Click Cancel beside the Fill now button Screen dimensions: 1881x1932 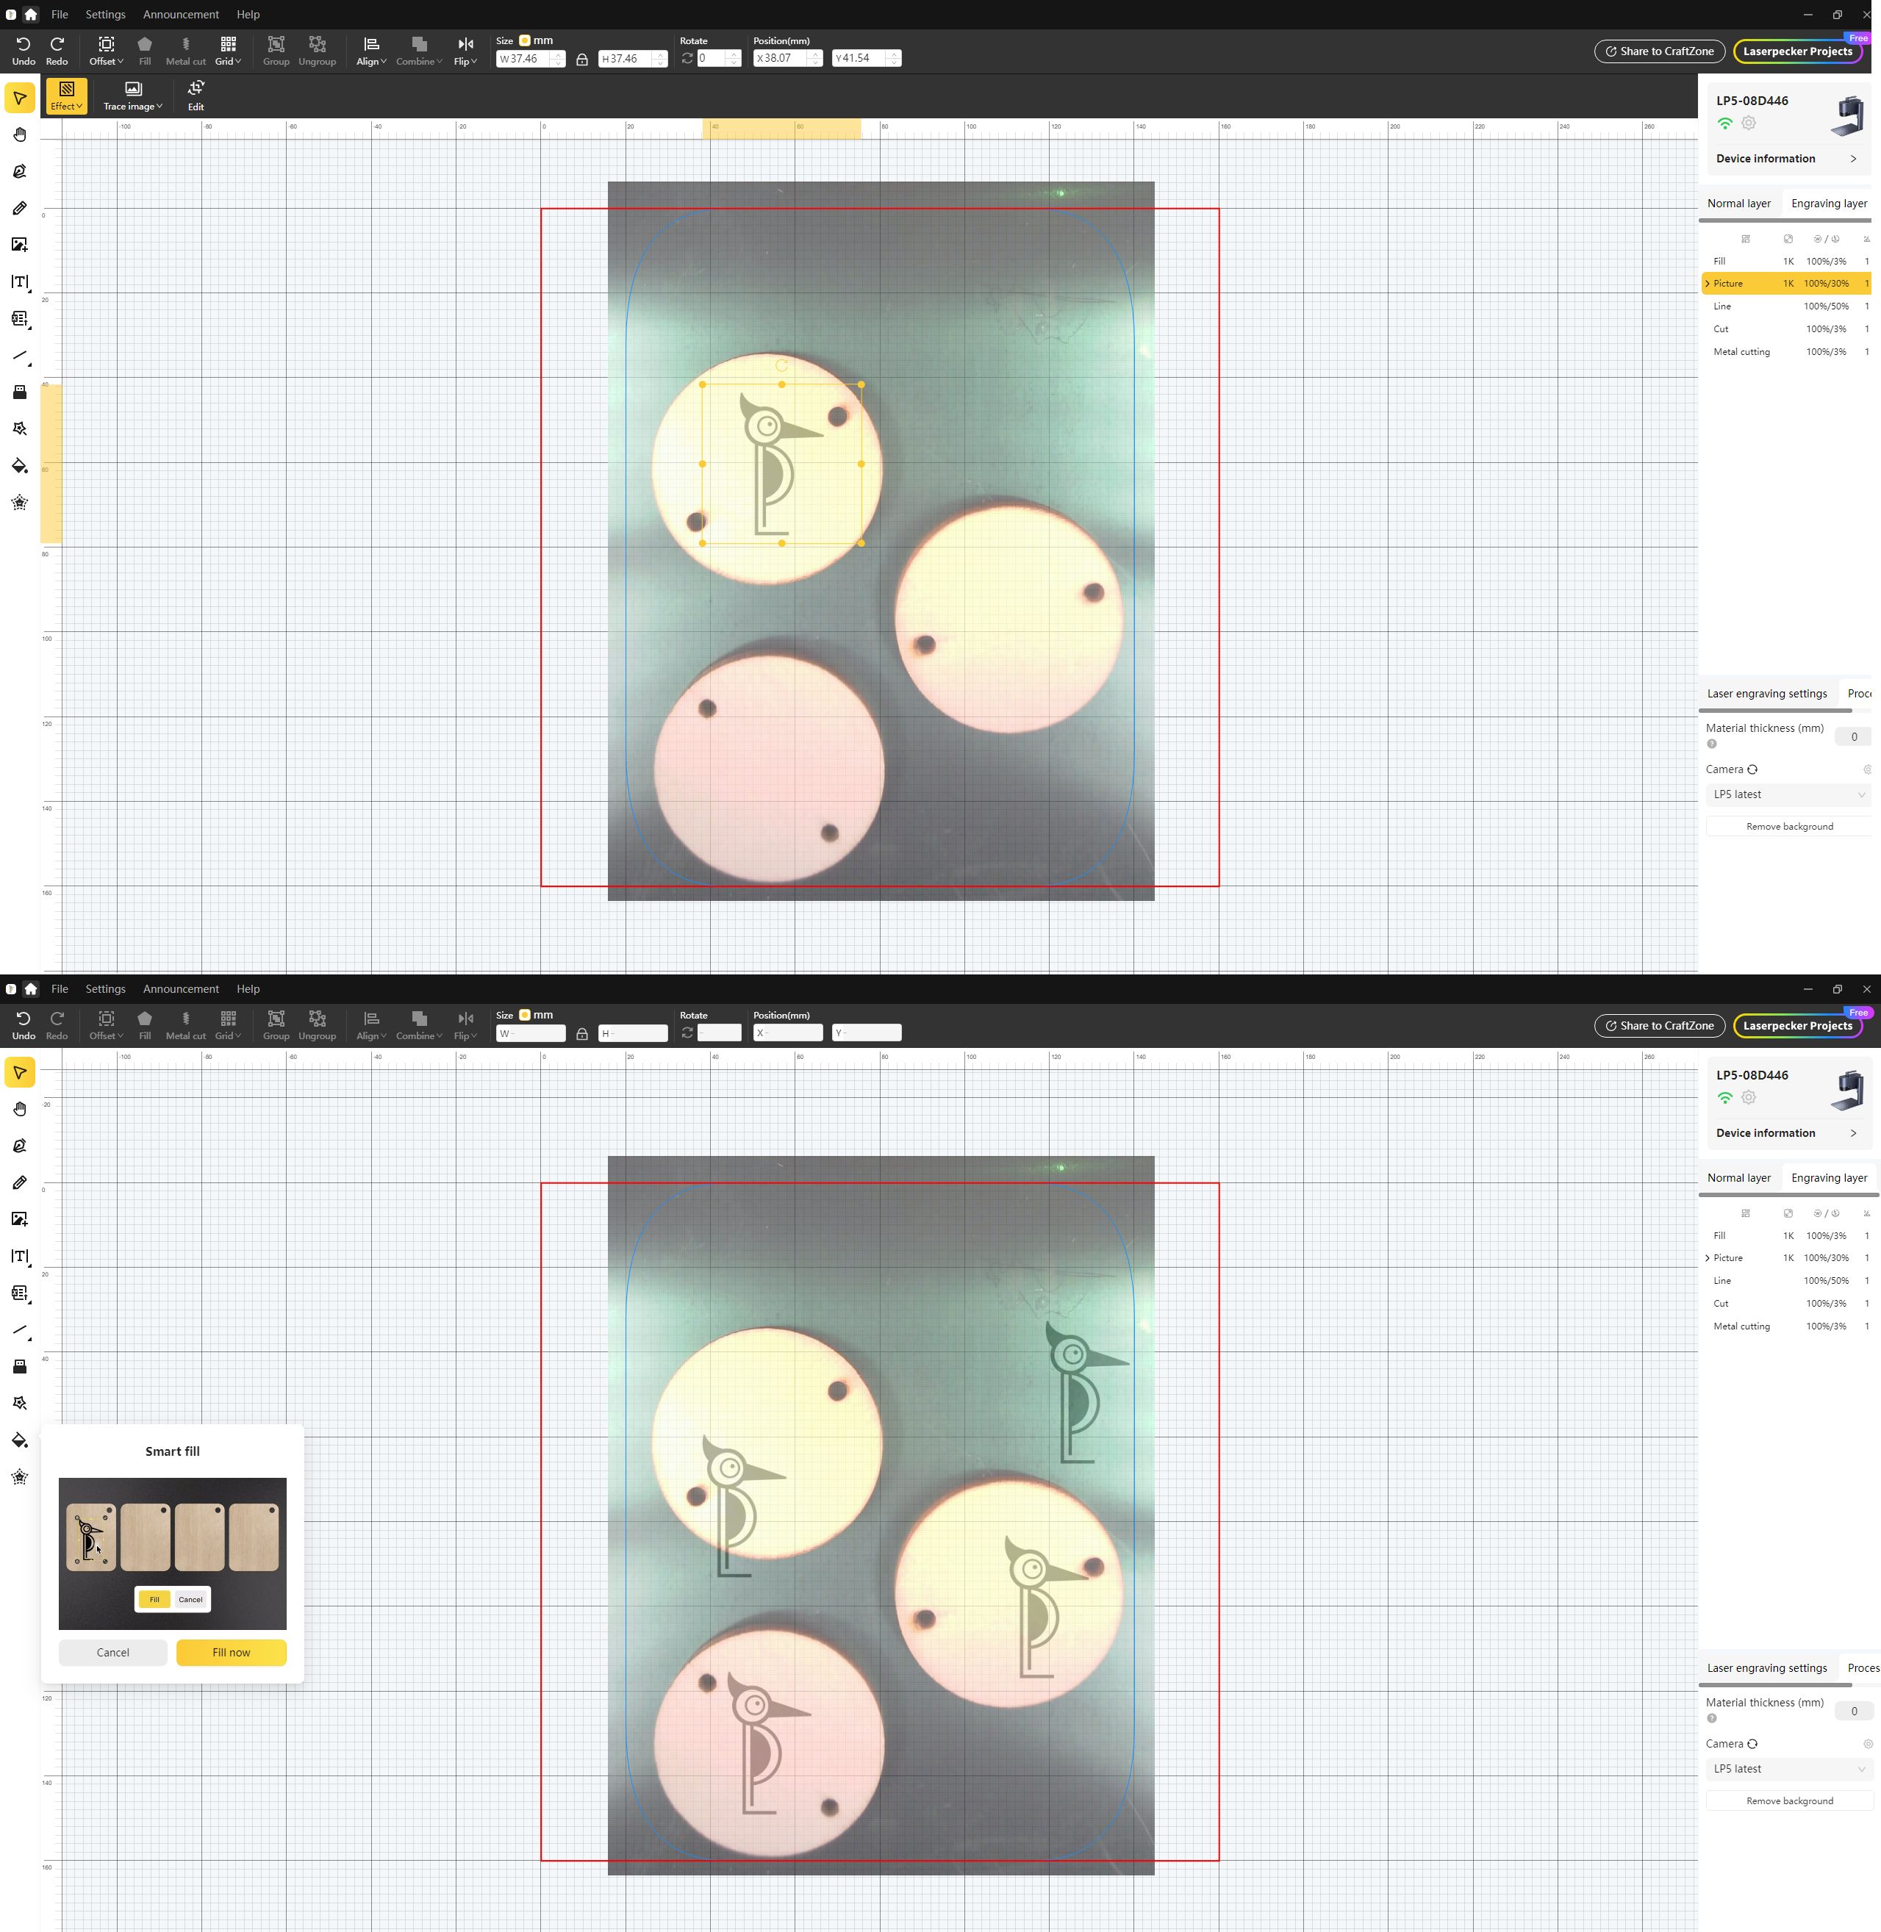point(112,1653)
